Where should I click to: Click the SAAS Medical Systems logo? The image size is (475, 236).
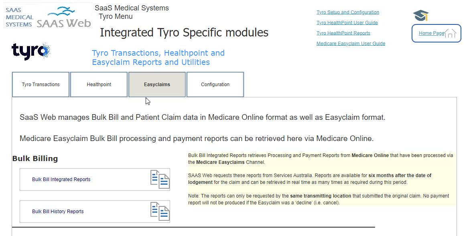point(19,18)
